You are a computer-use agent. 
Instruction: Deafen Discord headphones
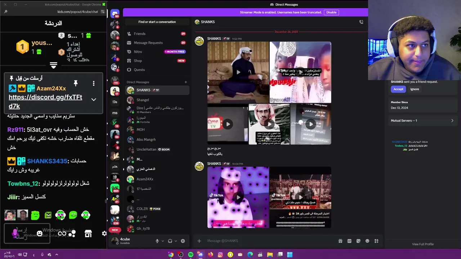point(170,241)
